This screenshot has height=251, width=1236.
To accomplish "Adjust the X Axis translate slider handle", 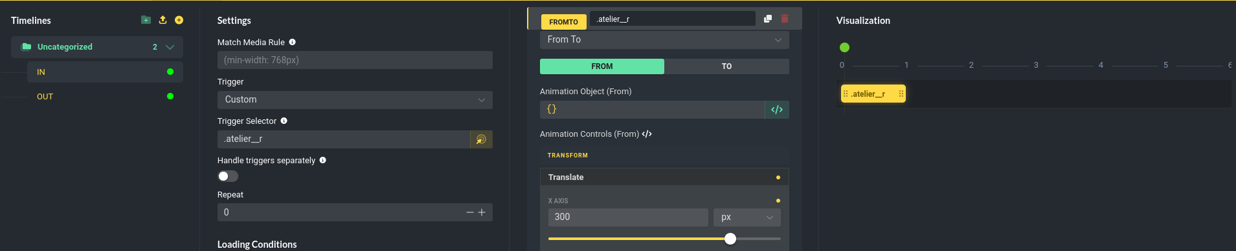I will coord(730,239).
